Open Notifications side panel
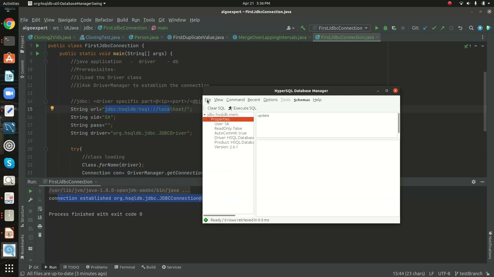494x277 pixels. [x=490, y=244]
